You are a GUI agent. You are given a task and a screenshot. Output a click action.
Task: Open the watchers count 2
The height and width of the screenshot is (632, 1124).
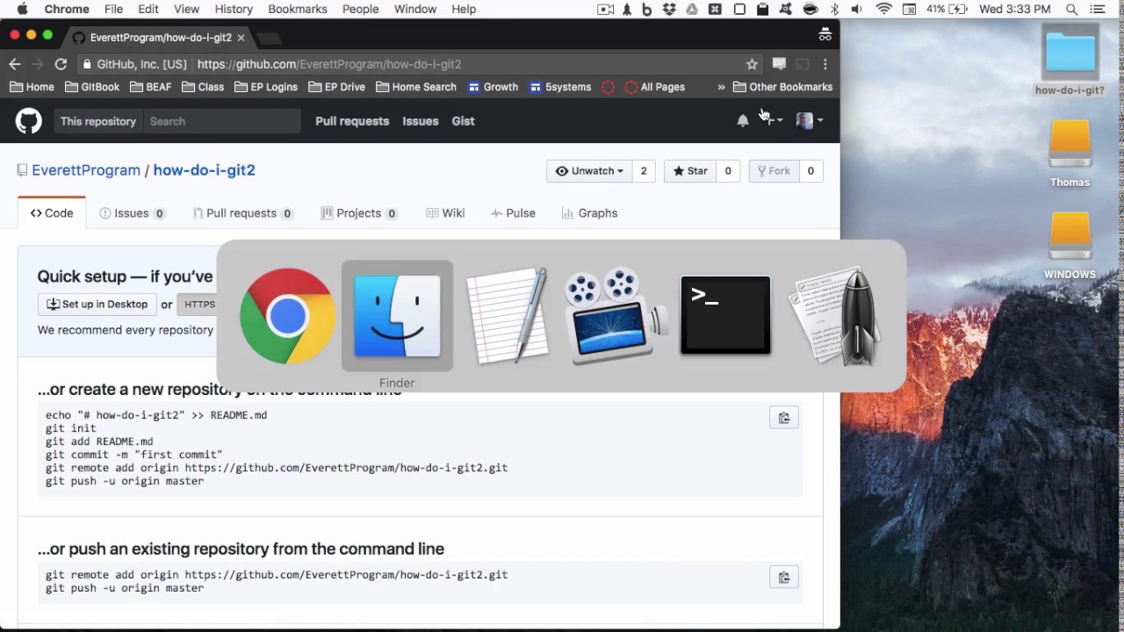(644, 171)
